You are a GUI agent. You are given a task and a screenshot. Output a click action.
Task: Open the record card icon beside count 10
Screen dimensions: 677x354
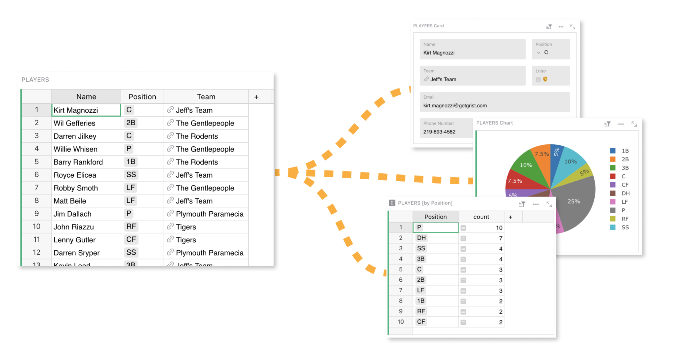pyautogui.click(x=464, y=227)
